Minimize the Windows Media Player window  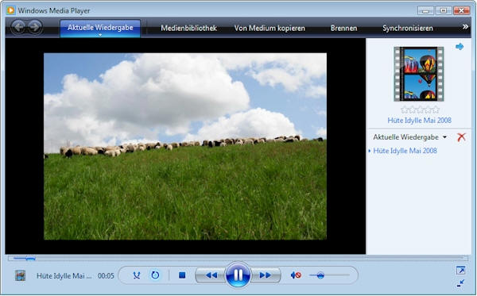click(x=425, y=10)
